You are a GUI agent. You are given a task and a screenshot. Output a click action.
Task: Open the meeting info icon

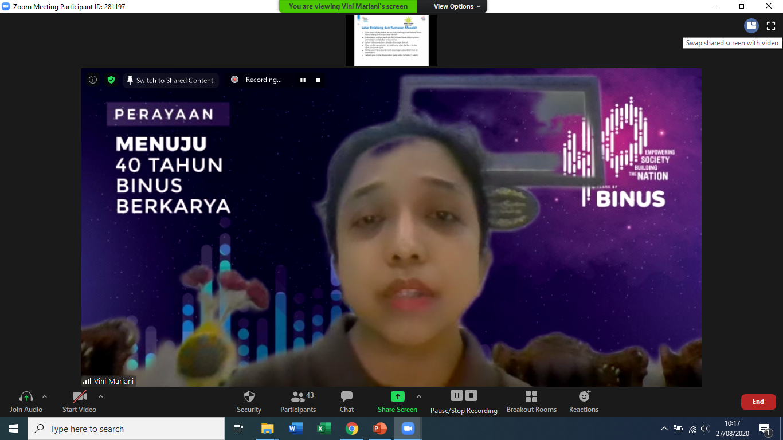click(x=93, y=80)
